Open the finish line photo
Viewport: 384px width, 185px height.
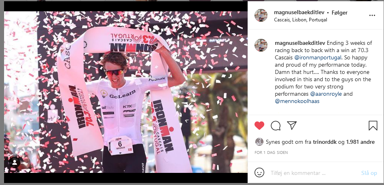[126, 92]
